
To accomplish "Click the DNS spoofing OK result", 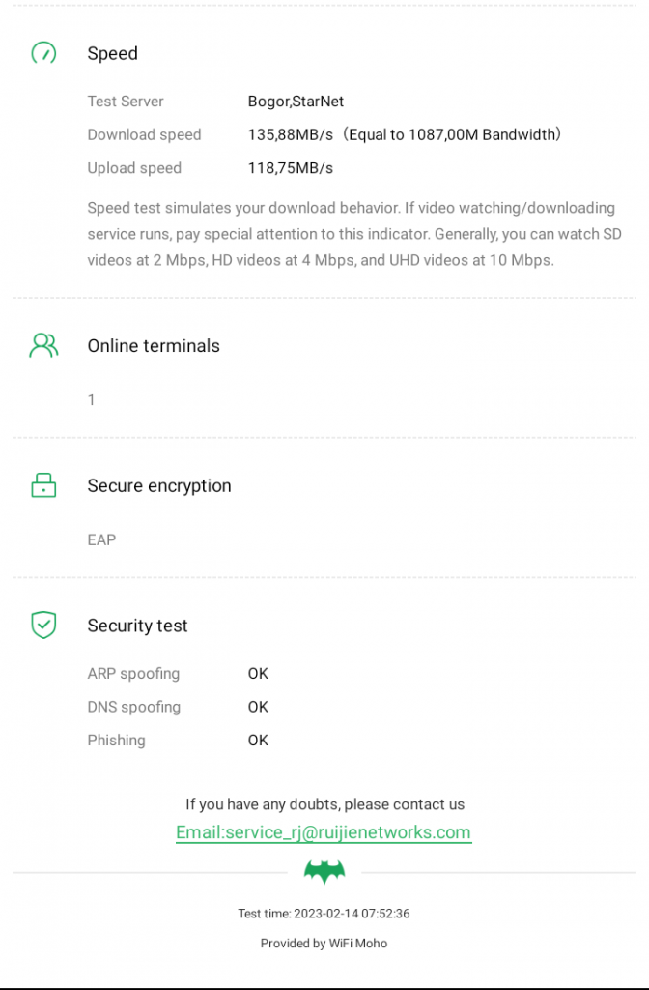I will (258, 707).
